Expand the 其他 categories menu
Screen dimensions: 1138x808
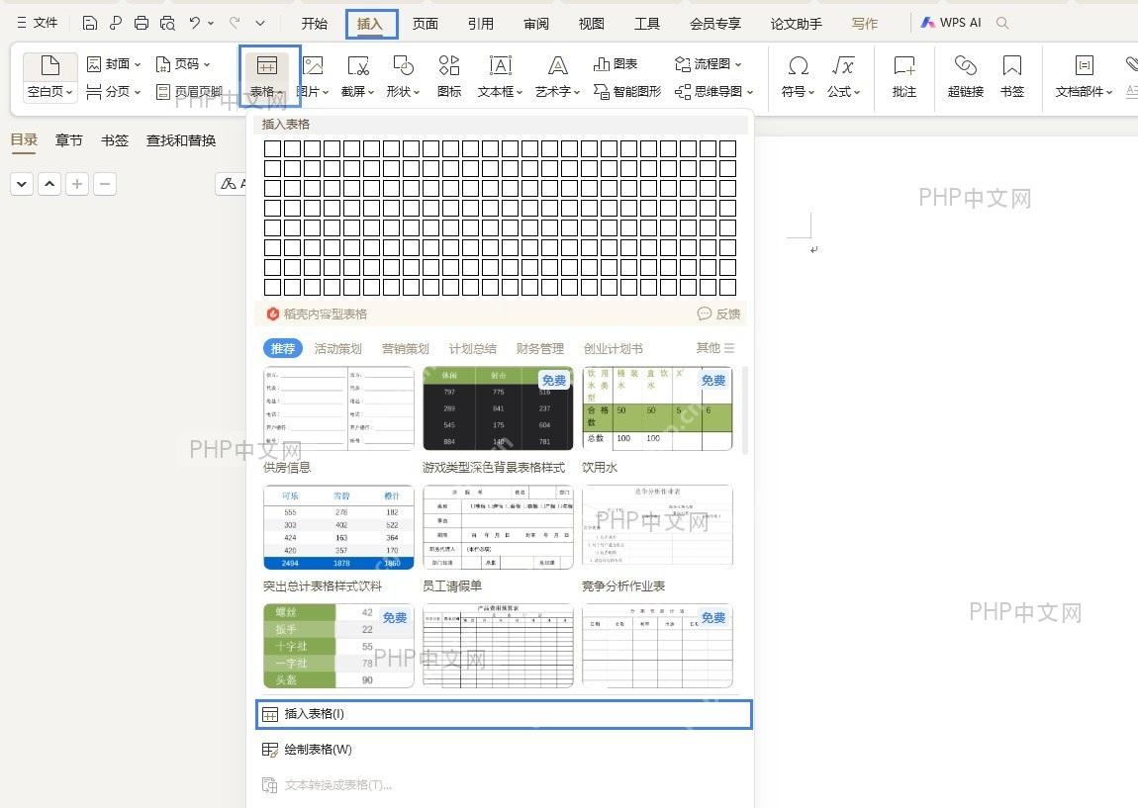coord(714,348)
